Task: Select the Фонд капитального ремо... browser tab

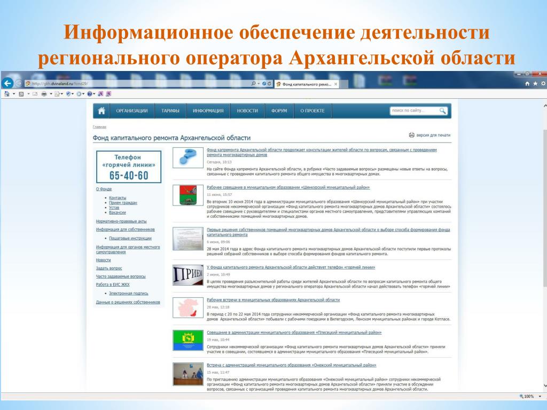Action: [x=306, y=84]
